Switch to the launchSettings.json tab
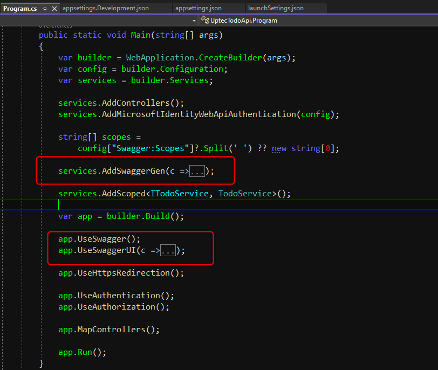Image resolution: width=438 pixels, height=370 pixels. point(276,9)
